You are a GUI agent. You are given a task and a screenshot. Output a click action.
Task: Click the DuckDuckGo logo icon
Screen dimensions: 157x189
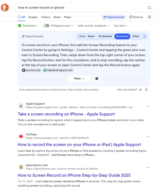tap(5, 8)
